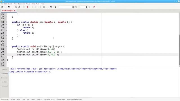
Task: Create a new file with the New icon
Action: pos(2,7)
